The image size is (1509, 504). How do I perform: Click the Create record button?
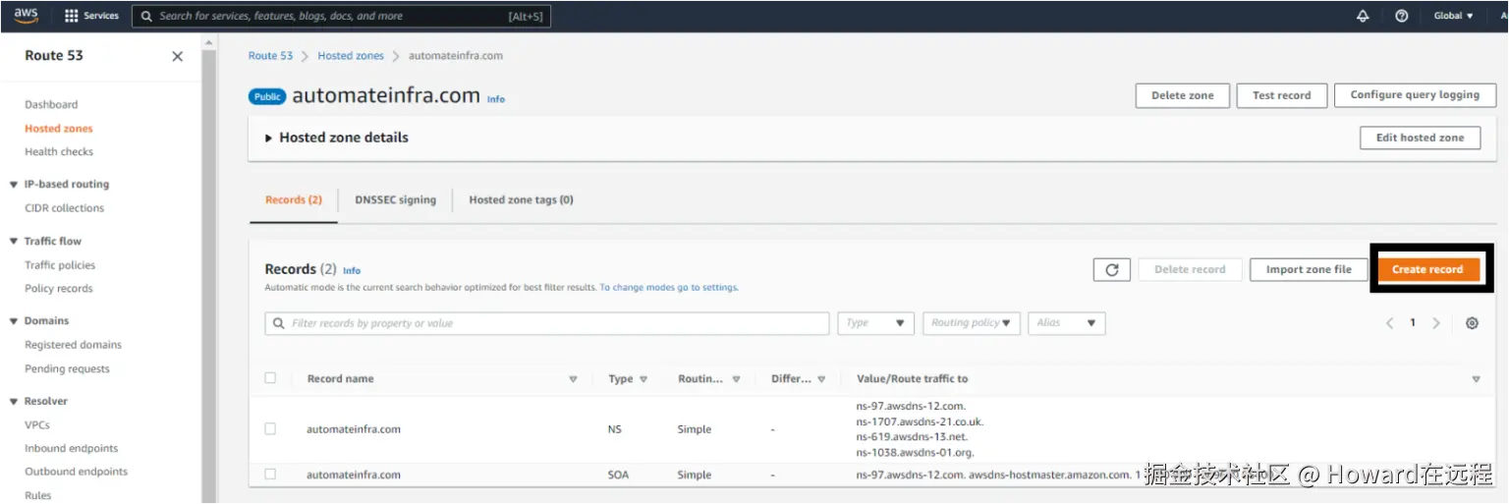(x=1427, y=269)
